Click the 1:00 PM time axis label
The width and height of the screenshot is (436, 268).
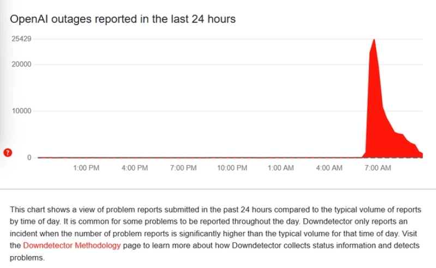point(86,168)
